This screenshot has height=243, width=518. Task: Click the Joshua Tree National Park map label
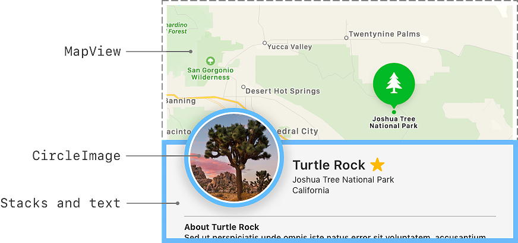[393, 122]
